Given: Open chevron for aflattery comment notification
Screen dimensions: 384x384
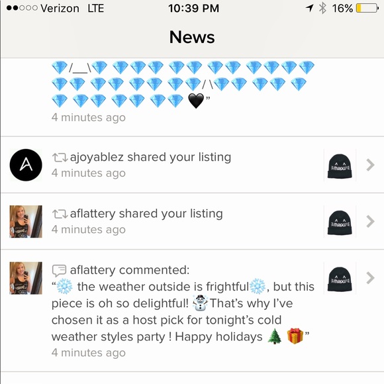Looking at the screenshot, I should click(370, 278).
